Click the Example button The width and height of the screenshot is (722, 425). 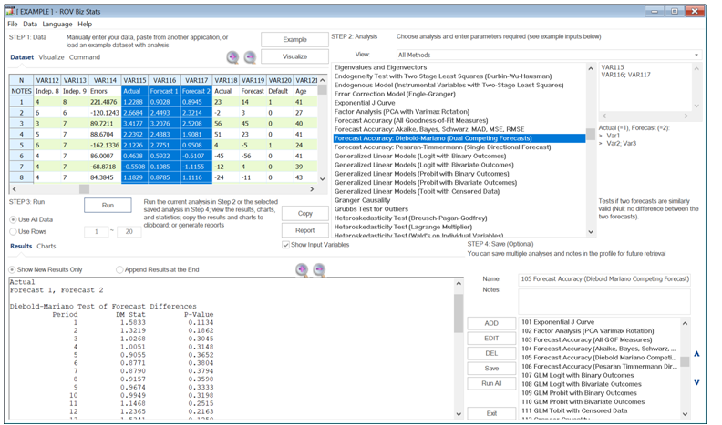pyautogui.click(x=294, y=39)
